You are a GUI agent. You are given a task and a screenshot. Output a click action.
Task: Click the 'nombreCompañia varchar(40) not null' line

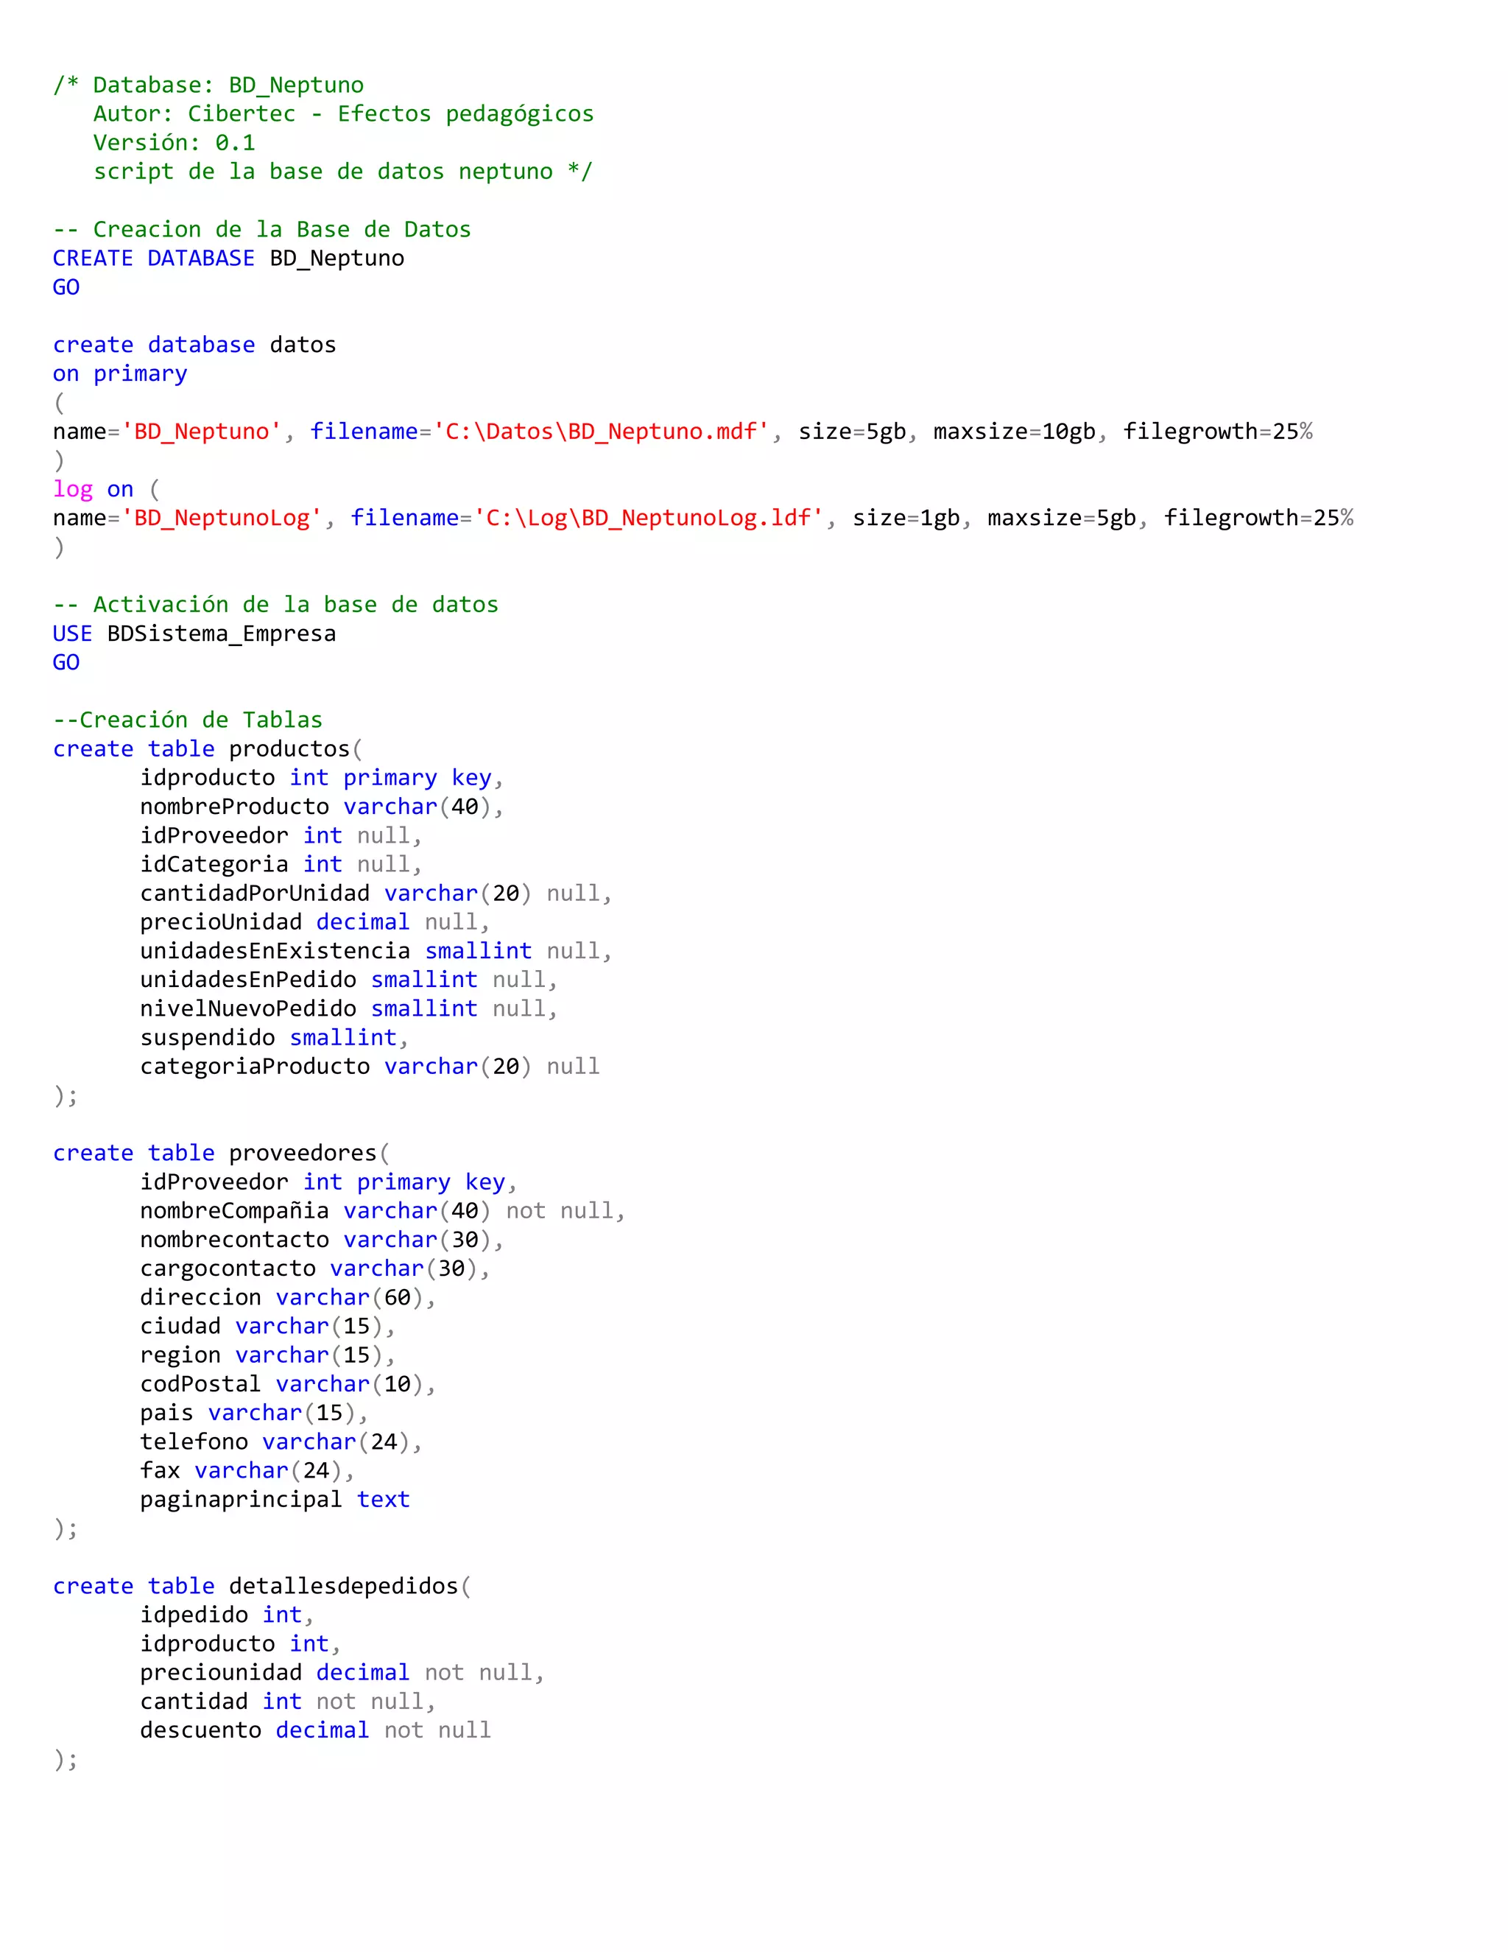(x=381, y=1211)
